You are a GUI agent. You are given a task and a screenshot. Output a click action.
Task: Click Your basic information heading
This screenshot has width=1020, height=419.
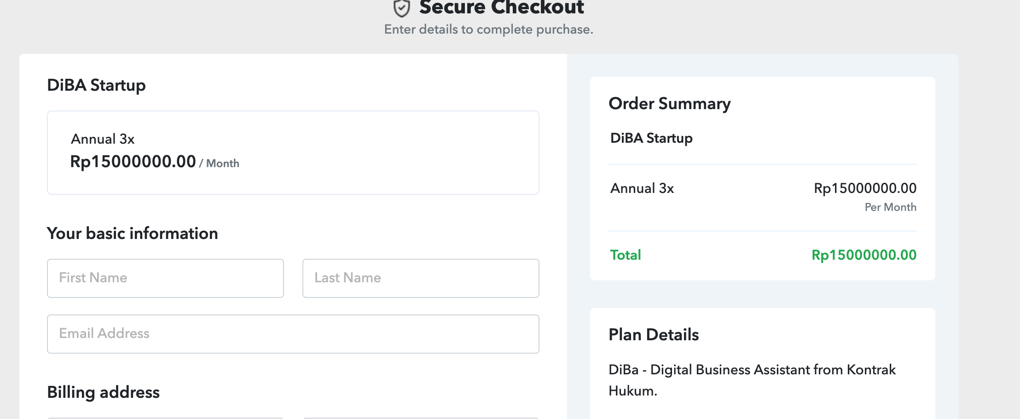click(x=133, y=233)
